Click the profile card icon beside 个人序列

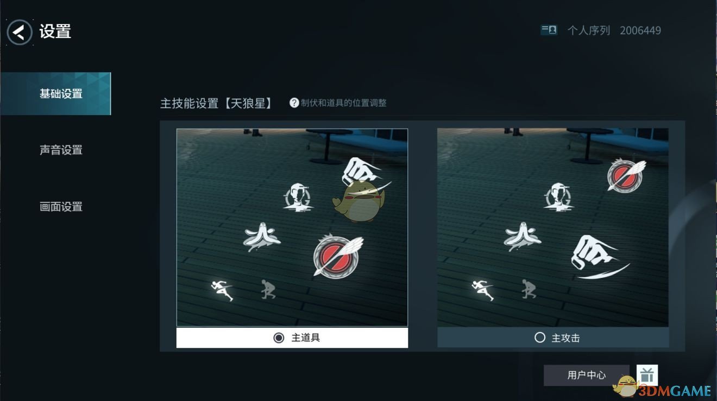(549, 30)
